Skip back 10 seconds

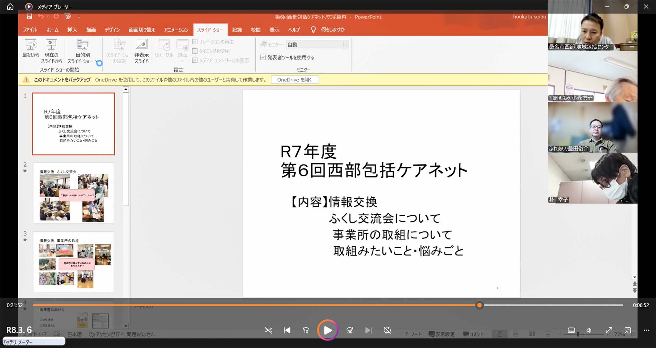click(x=306, y=330)
